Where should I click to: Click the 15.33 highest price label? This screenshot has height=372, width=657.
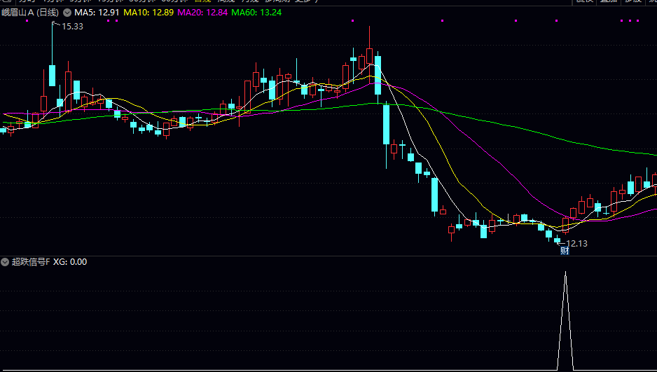pyautogui.click(x=72, y=27)
